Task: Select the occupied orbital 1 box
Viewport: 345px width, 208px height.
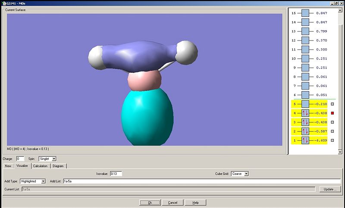Action: pos(305,140)
